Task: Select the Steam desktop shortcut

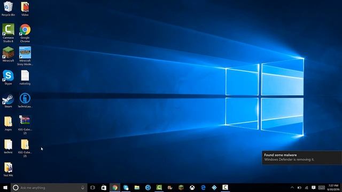Action: tap(8, 101)
